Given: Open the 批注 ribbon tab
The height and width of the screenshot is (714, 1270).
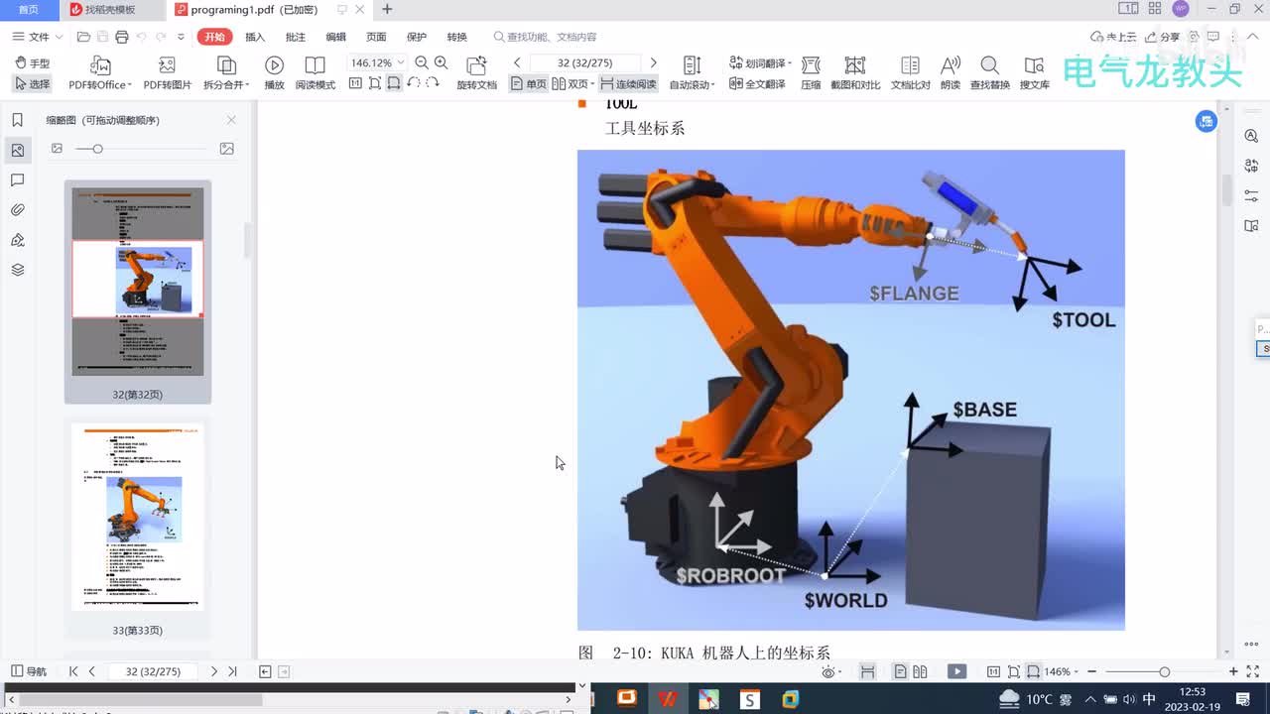Looking at the screenshot, I should coord(296,37).
